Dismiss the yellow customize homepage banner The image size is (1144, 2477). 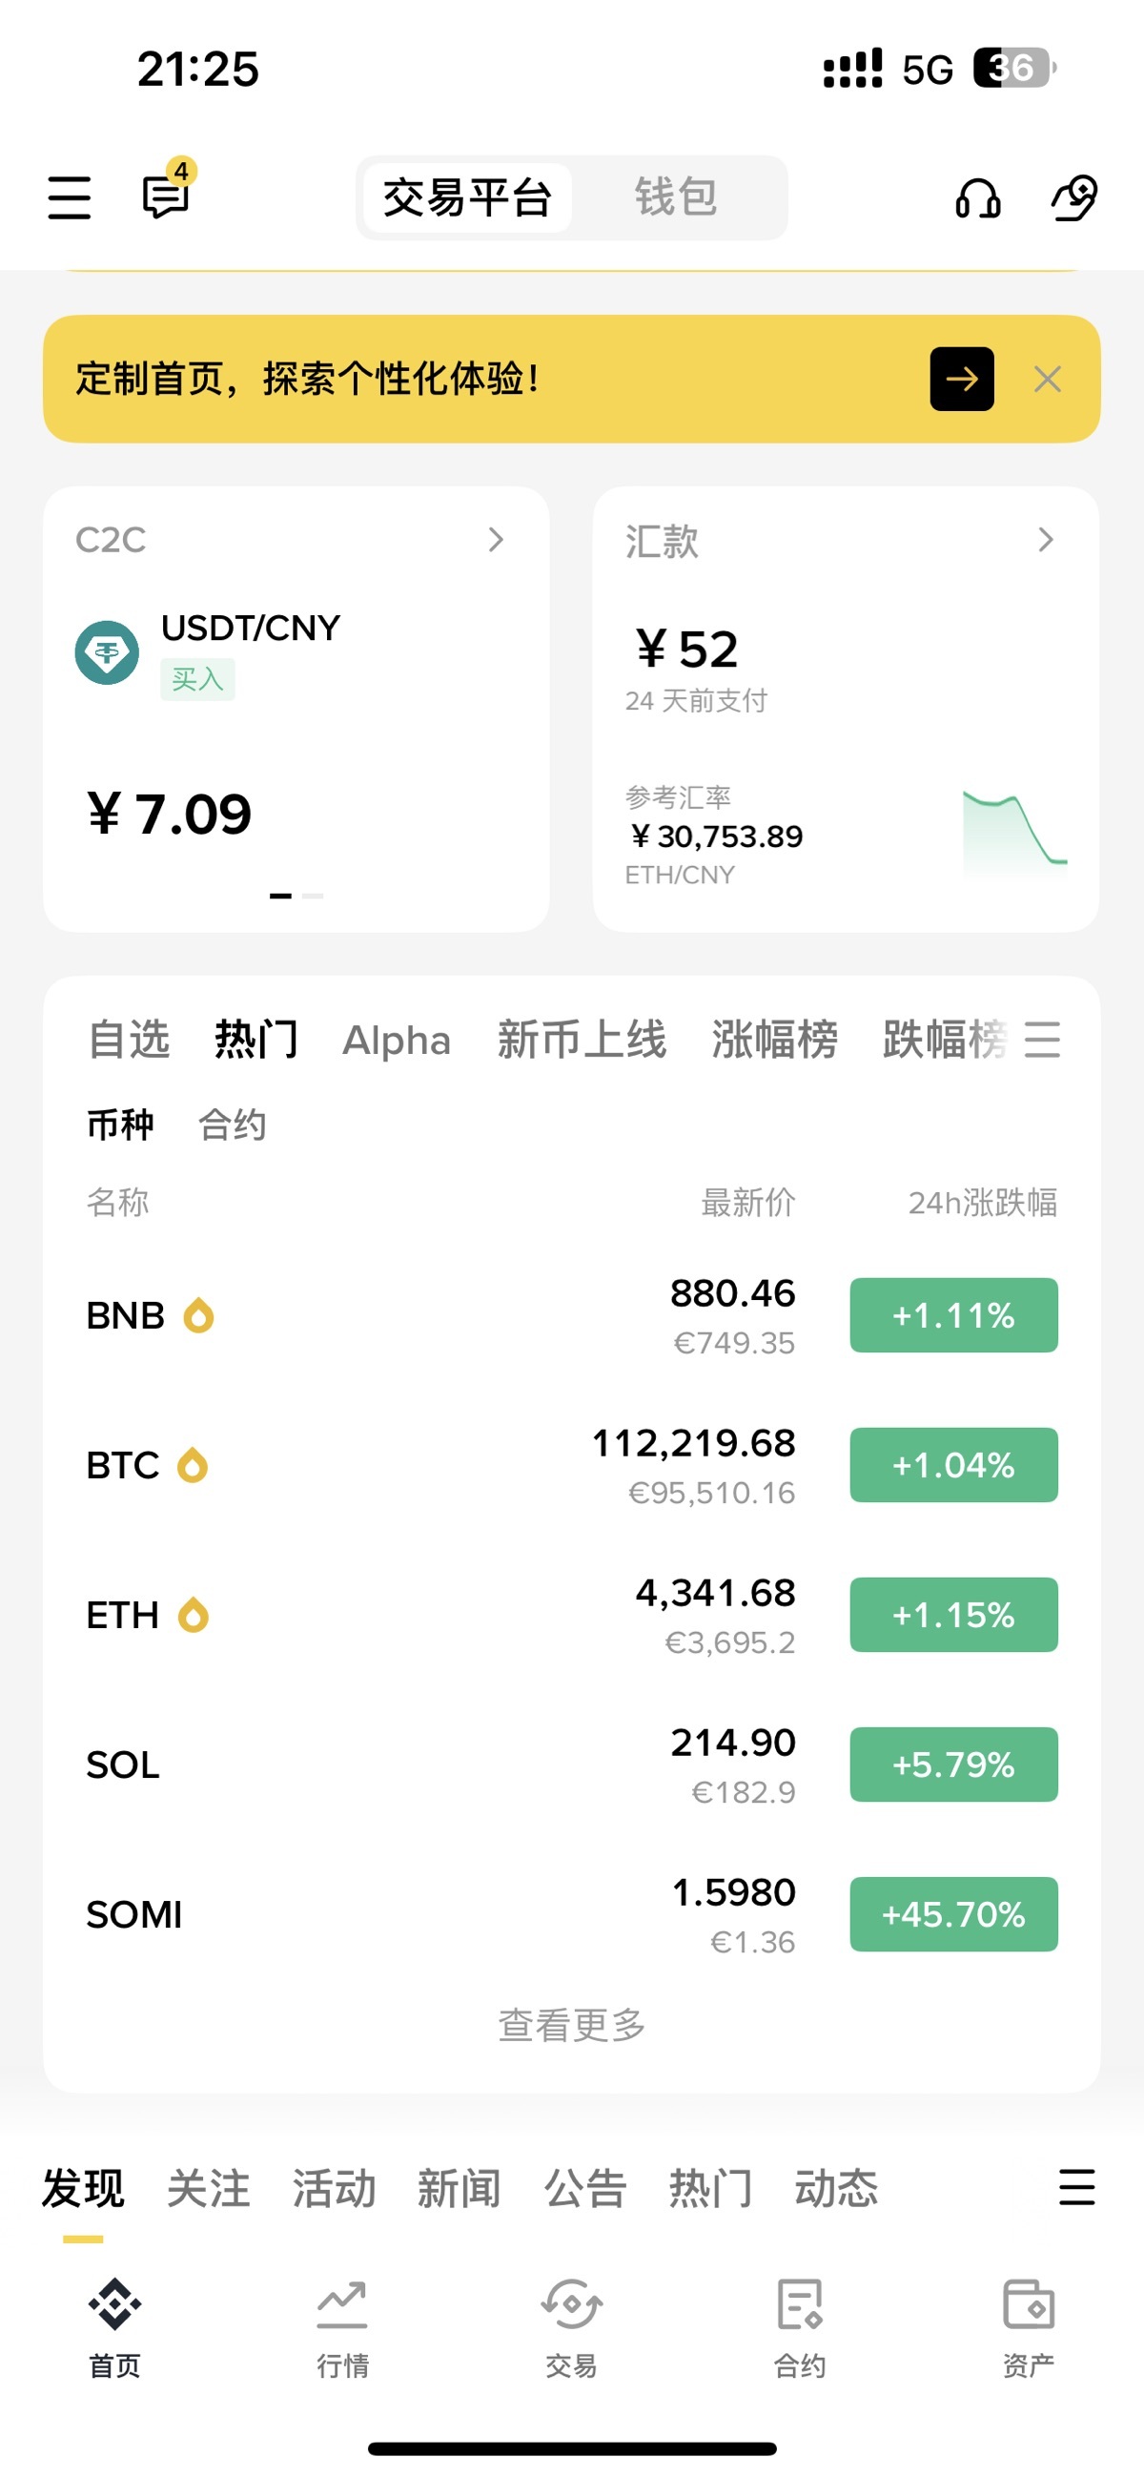click(1047, 379)
